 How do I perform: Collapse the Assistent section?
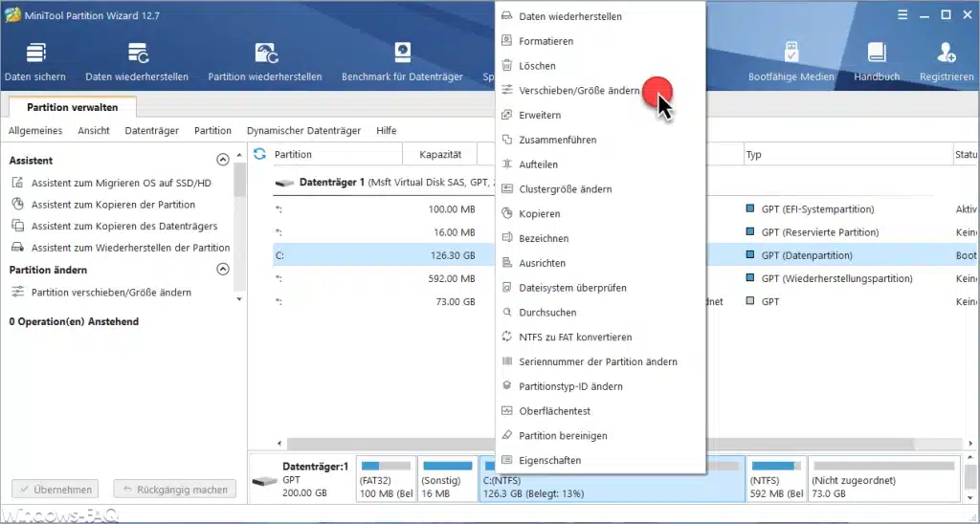pos(222,160)
